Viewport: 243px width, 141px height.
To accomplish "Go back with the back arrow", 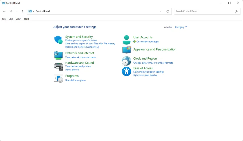I will (x=4, y=11).
